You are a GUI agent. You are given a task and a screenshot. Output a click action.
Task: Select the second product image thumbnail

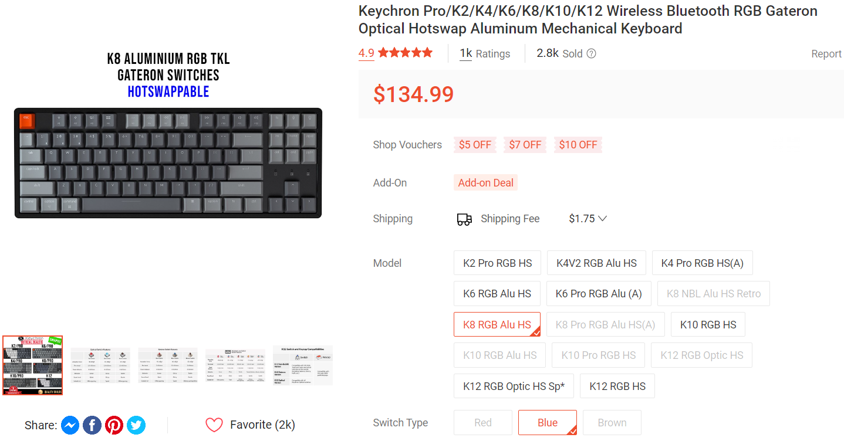(x=100, y=365)
